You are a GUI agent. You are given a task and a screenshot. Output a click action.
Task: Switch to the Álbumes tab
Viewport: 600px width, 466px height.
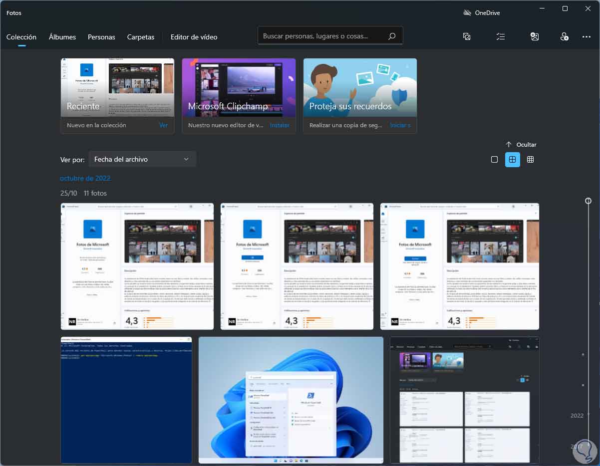[x=62, y=37]
